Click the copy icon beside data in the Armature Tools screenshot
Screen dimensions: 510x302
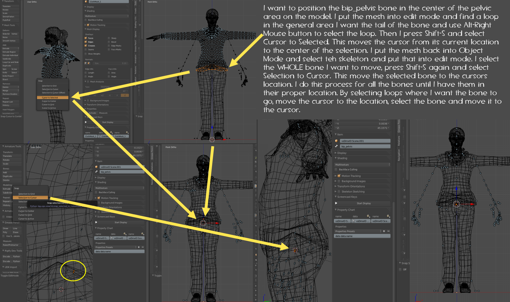point(125,234)
